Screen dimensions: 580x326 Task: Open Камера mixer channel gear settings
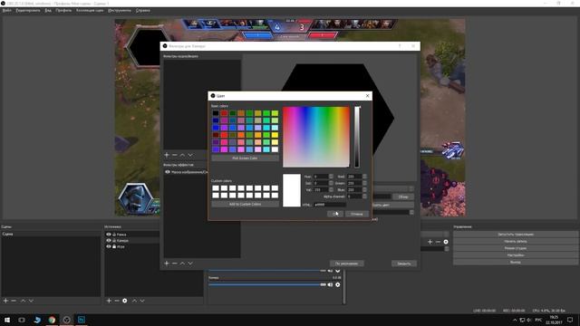tap(338, 284)
